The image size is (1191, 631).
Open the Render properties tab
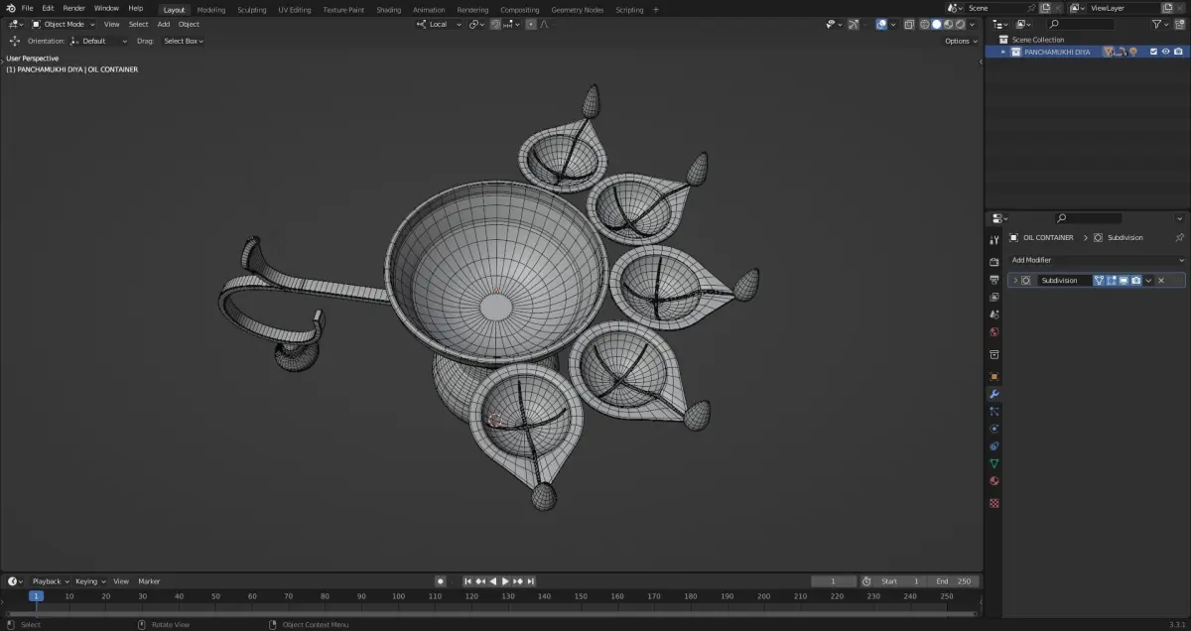click(x=993, y=262)
